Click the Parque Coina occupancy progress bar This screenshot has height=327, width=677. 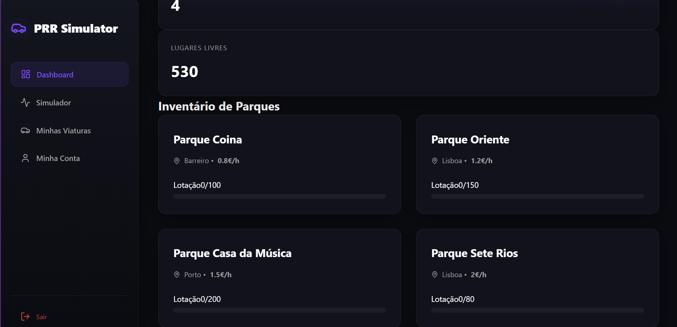279,196
